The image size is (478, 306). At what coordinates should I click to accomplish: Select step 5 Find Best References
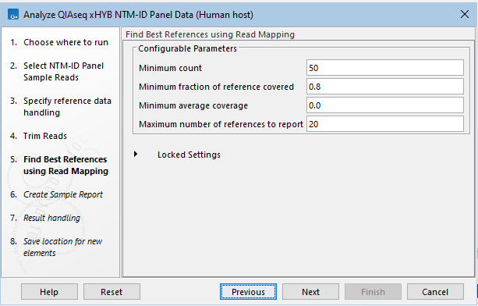click(x=58, y=165)
